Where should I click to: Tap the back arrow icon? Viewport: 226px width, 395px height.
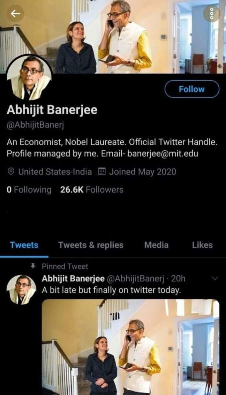point(15,14)
